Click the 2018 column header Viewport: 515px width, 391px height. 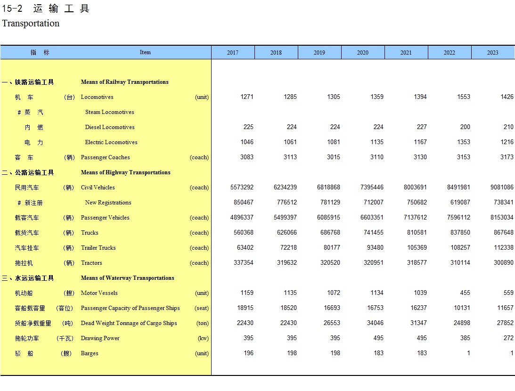pyautogui.click(x=276, y=53)
